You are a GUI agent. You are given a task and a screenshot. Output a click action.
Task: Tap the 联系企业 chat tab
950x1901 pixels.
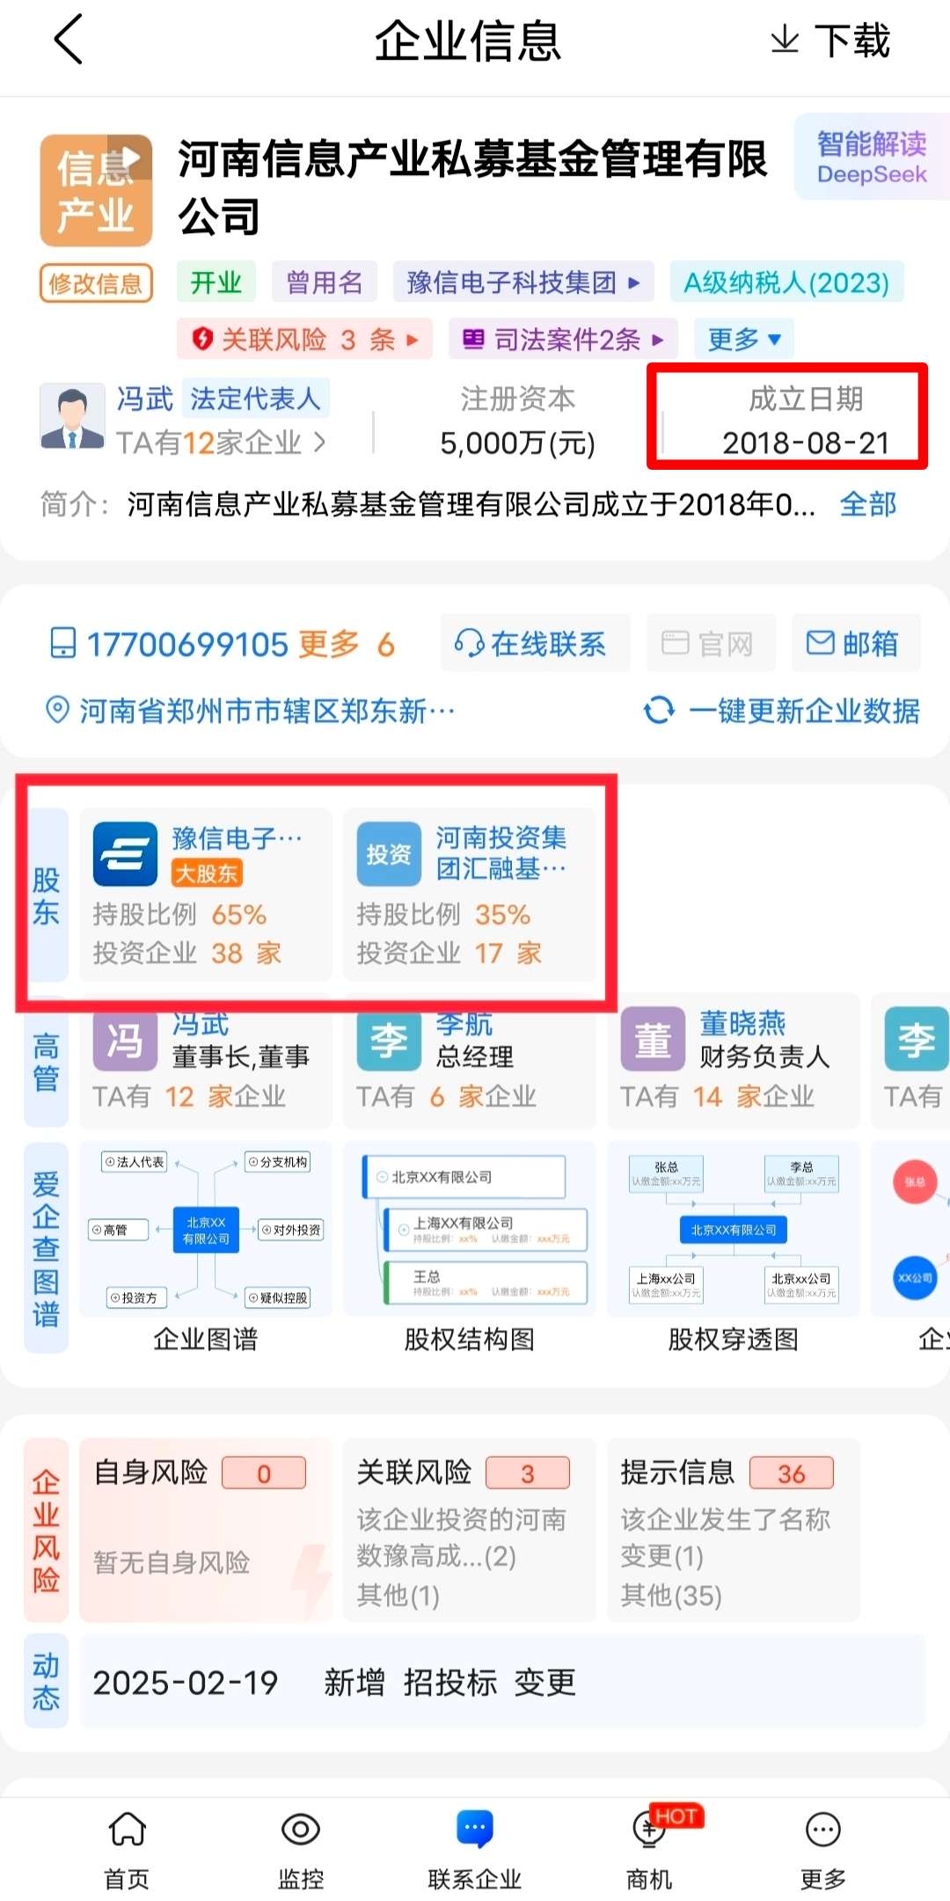pyautogui.click(x=475, y=1852)
